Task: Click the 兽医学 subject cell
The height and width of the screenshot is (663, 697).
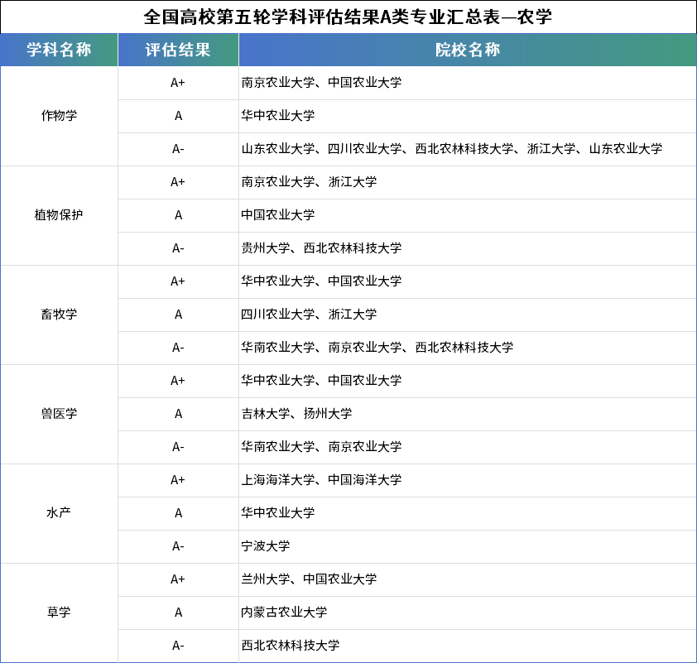Action: (x=59, y=414)
